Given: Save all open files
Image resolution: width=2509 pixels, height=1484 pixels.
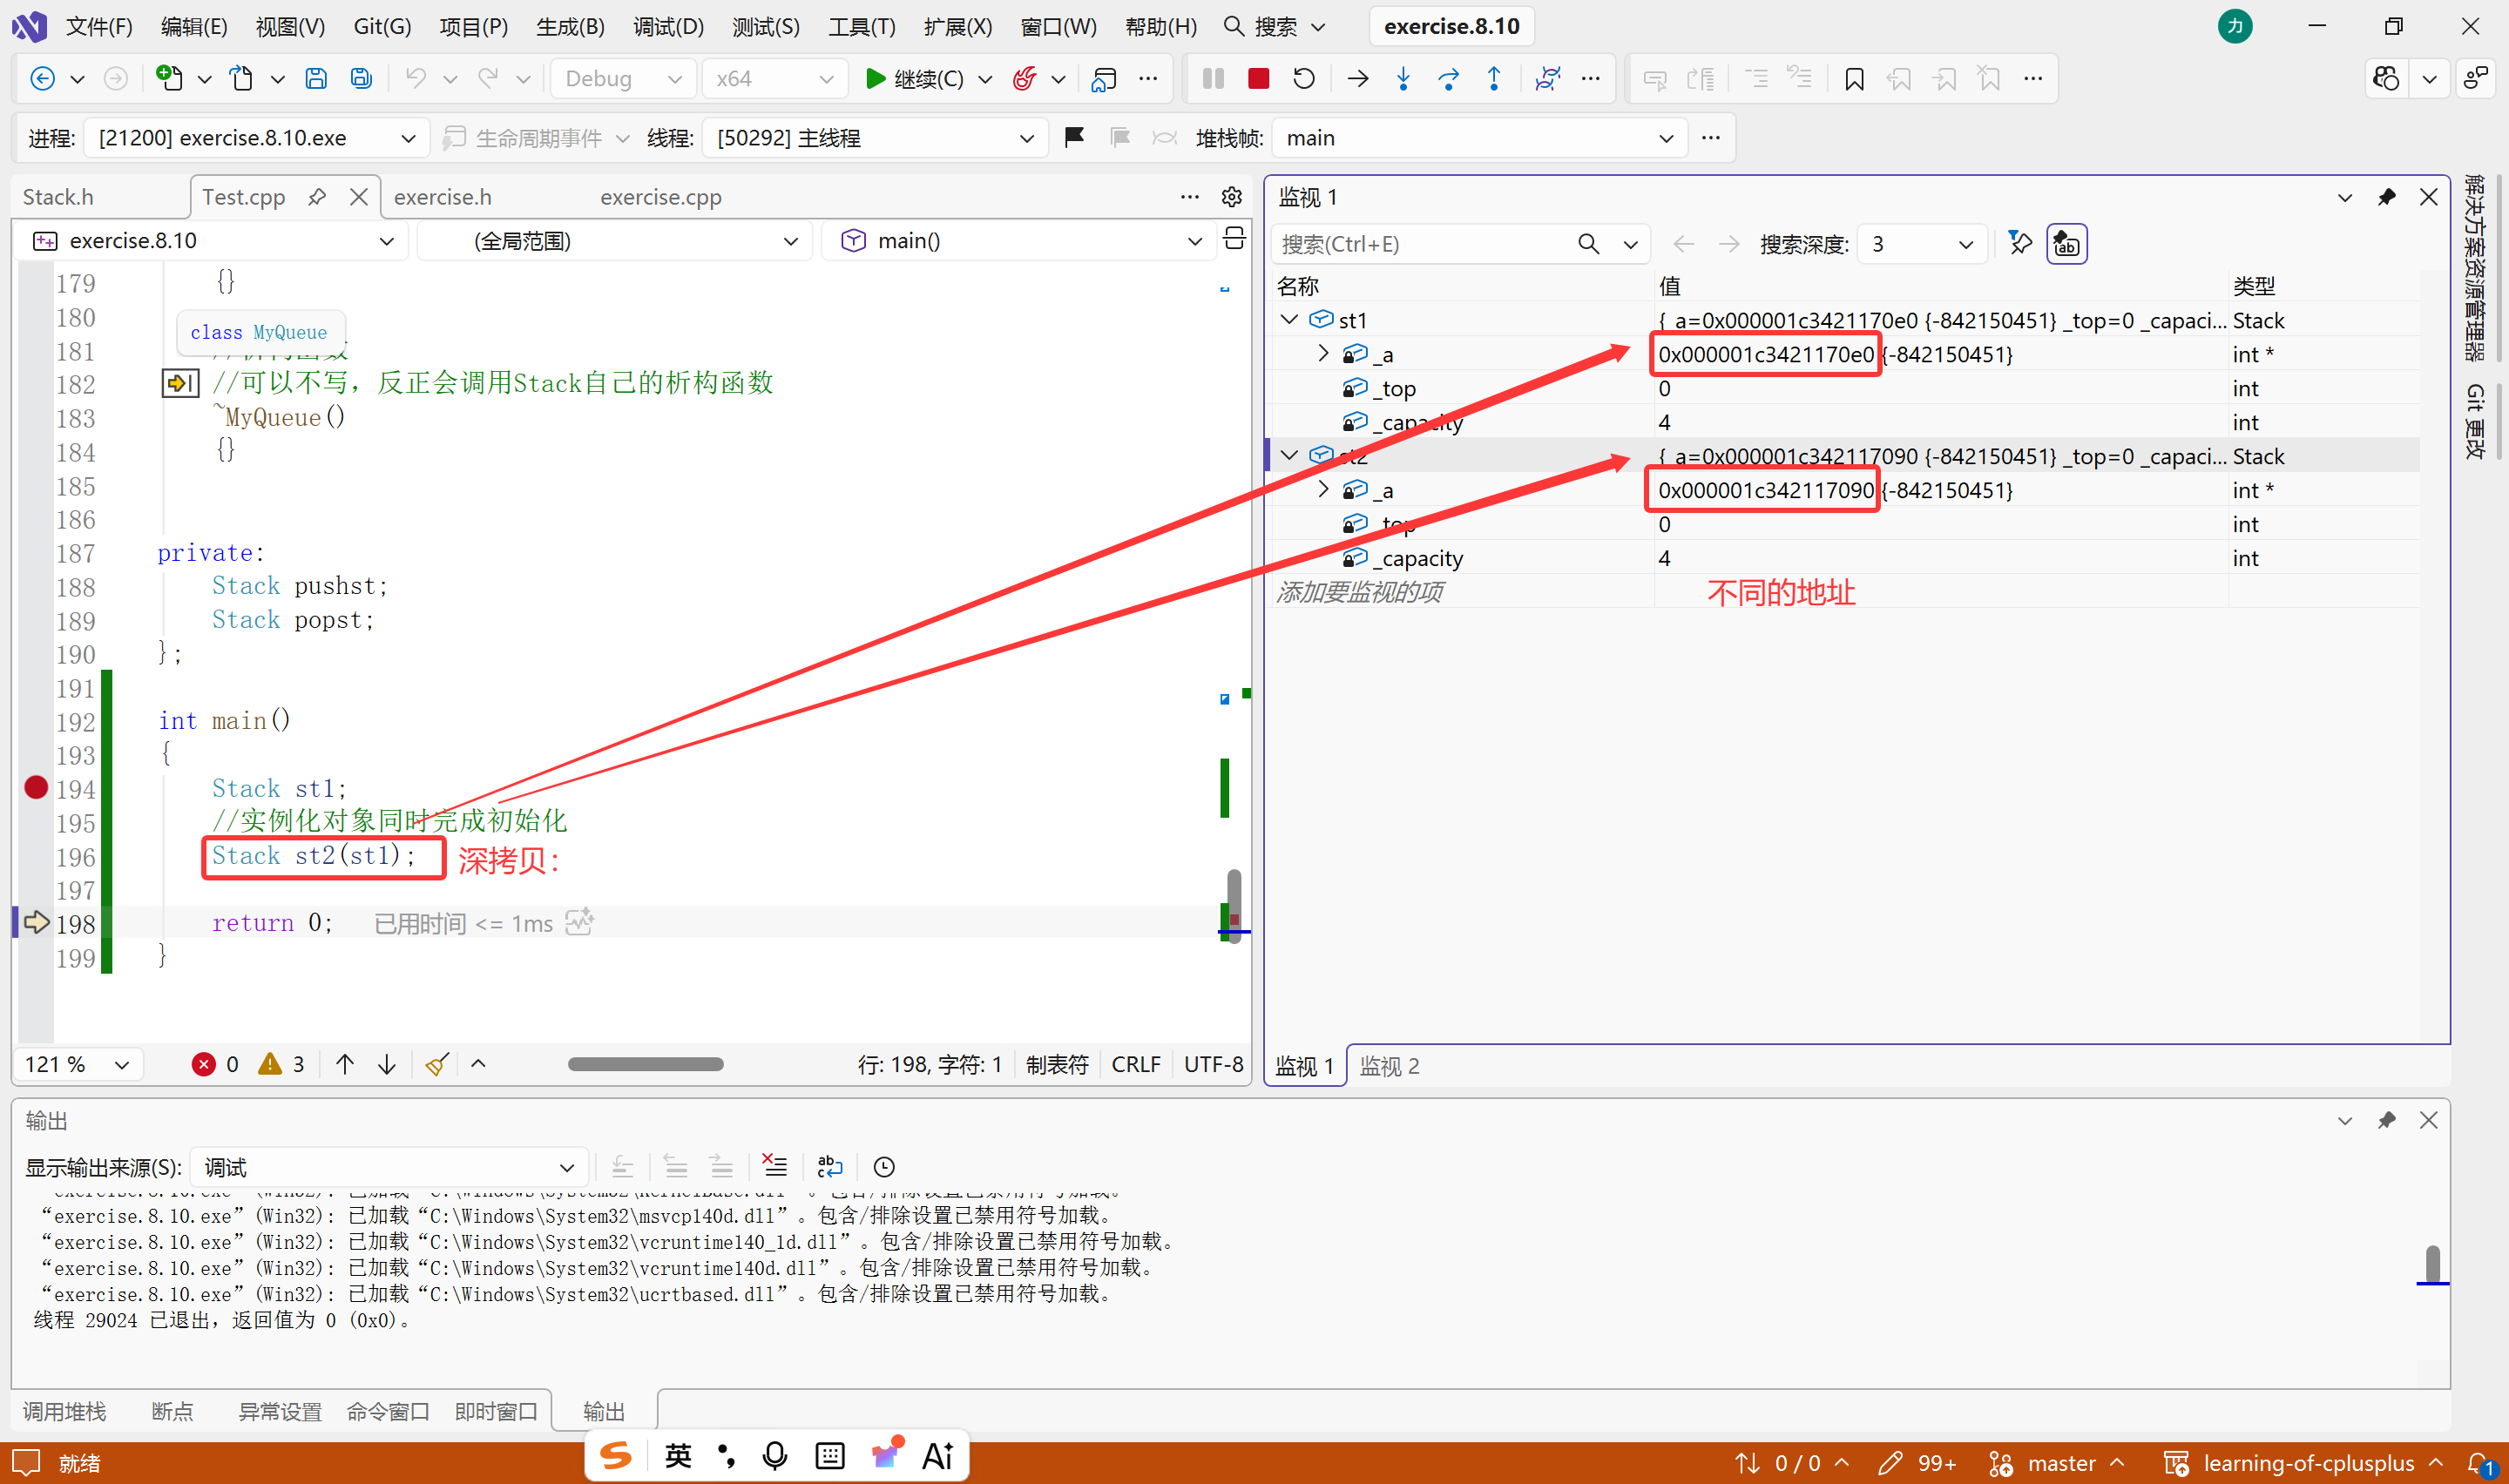Looking at the screenshot, I should pyautogui.click(x=361, y=79).
